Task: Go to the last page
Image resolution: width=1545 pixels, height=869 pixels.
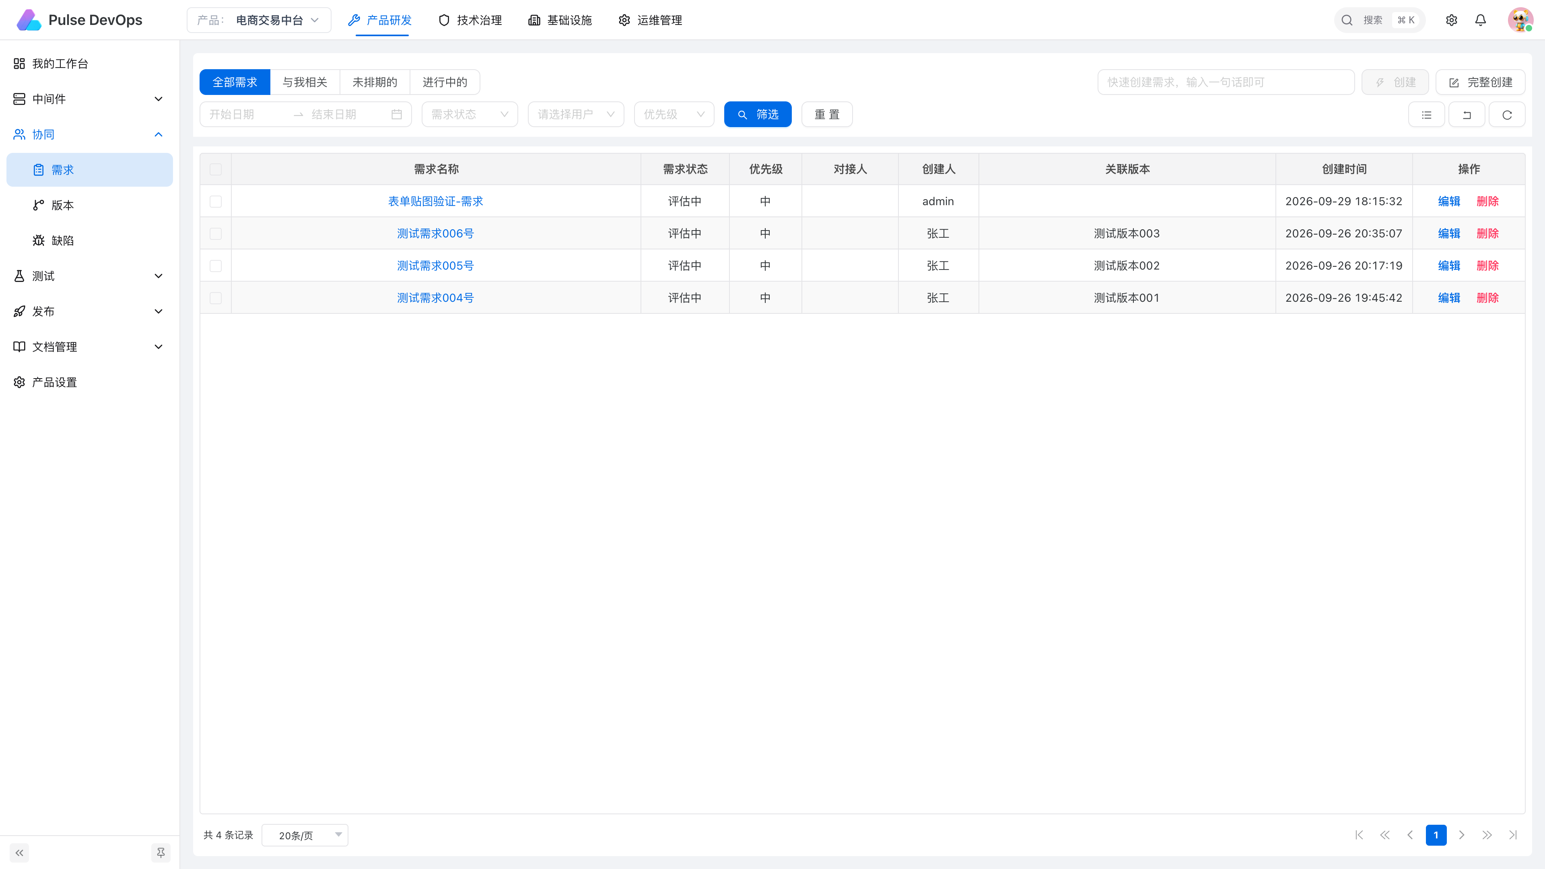Action: click(1513, 835)
